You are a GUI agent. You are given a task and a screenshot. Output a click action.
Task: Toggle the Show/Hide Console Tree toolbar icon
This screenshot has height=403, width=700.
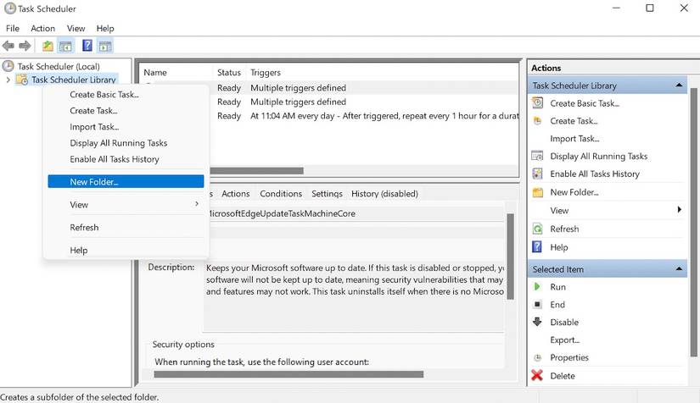click(65, 46)
